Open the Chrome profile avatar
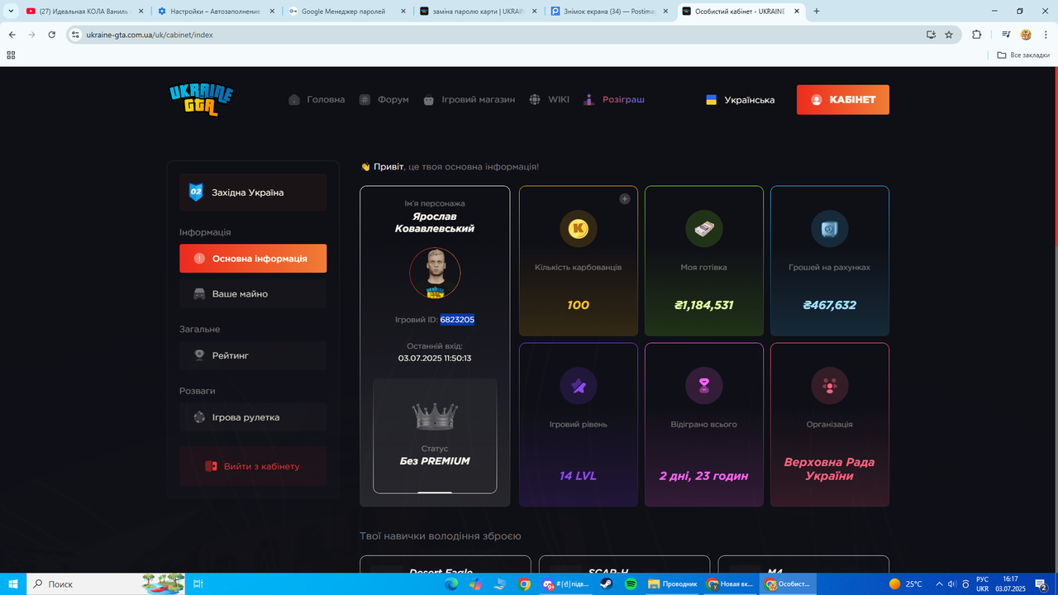 1026,35
